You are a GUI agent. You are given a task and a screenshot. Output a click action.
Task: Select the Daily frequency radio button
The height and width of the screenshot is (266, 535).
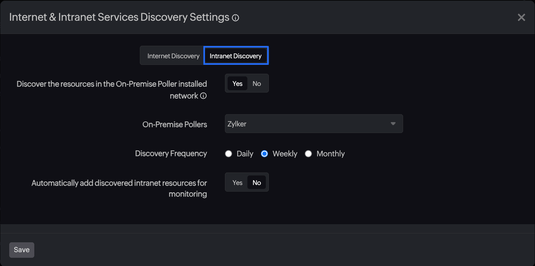coord(229,154)
